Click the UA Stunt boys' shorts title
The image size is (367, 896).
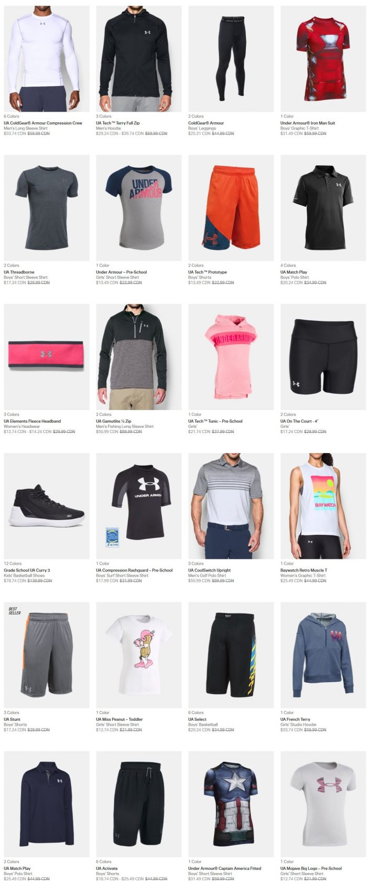[12, 719]
